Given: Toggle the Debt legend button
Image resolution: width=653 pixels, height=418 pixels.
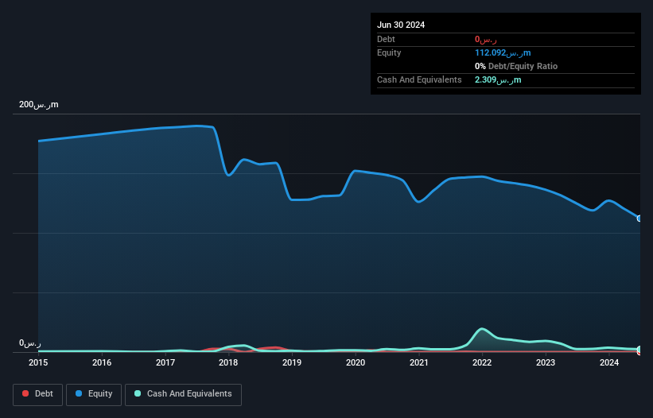Looking at the screenshot, I should [37, 394].
